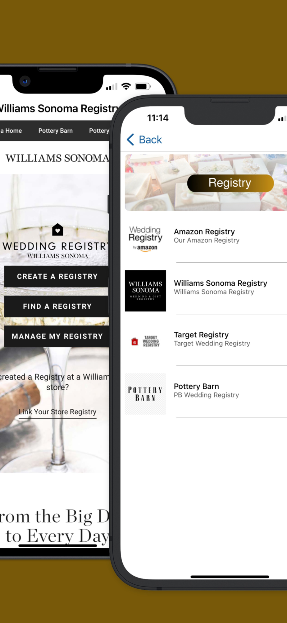The width and height of the screenshot is (287, 623).
Task: Tap the gold Registry banner
Action: [x=230, y=183]
